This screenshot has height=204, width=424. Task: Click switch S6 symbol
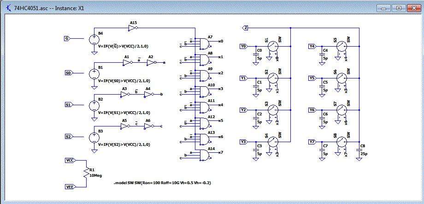pos(341,78)
